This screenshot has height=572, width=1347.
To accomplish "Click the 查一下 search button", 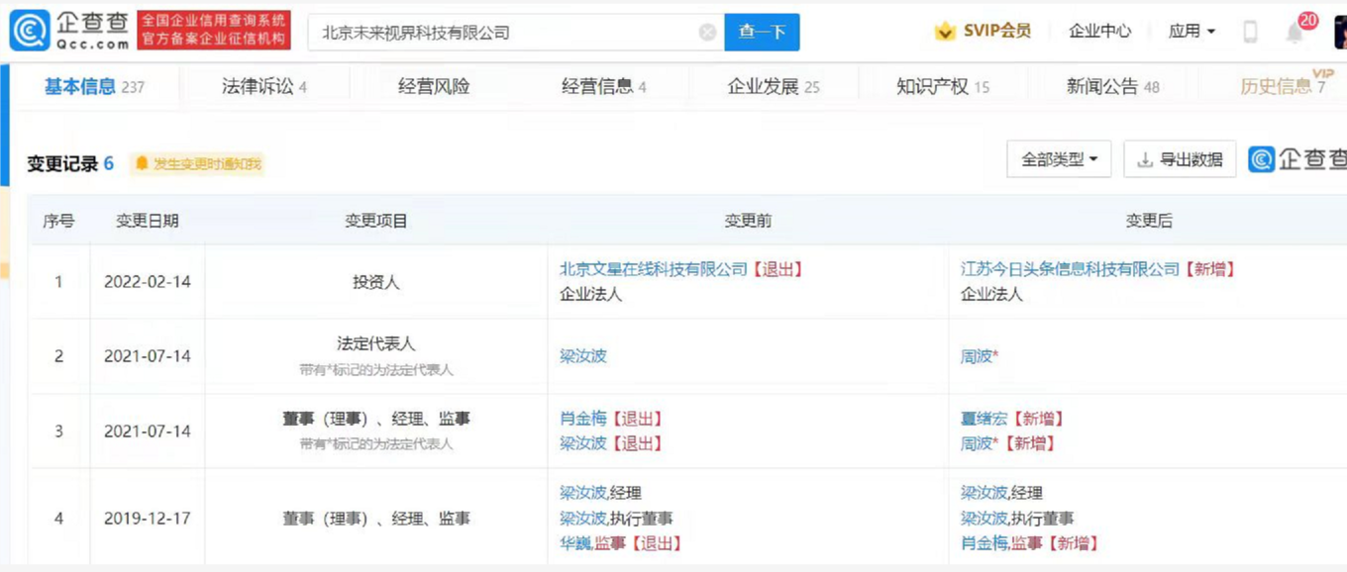I will (x=762, y=31).
